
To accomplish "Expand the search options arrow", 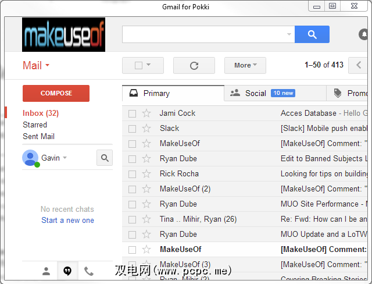I will pos(289,34).
